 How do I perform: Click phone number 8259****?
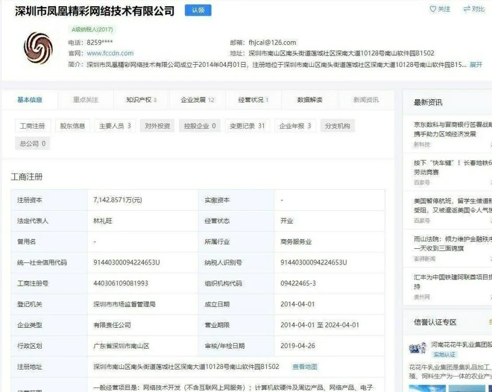tap(100, 42)
